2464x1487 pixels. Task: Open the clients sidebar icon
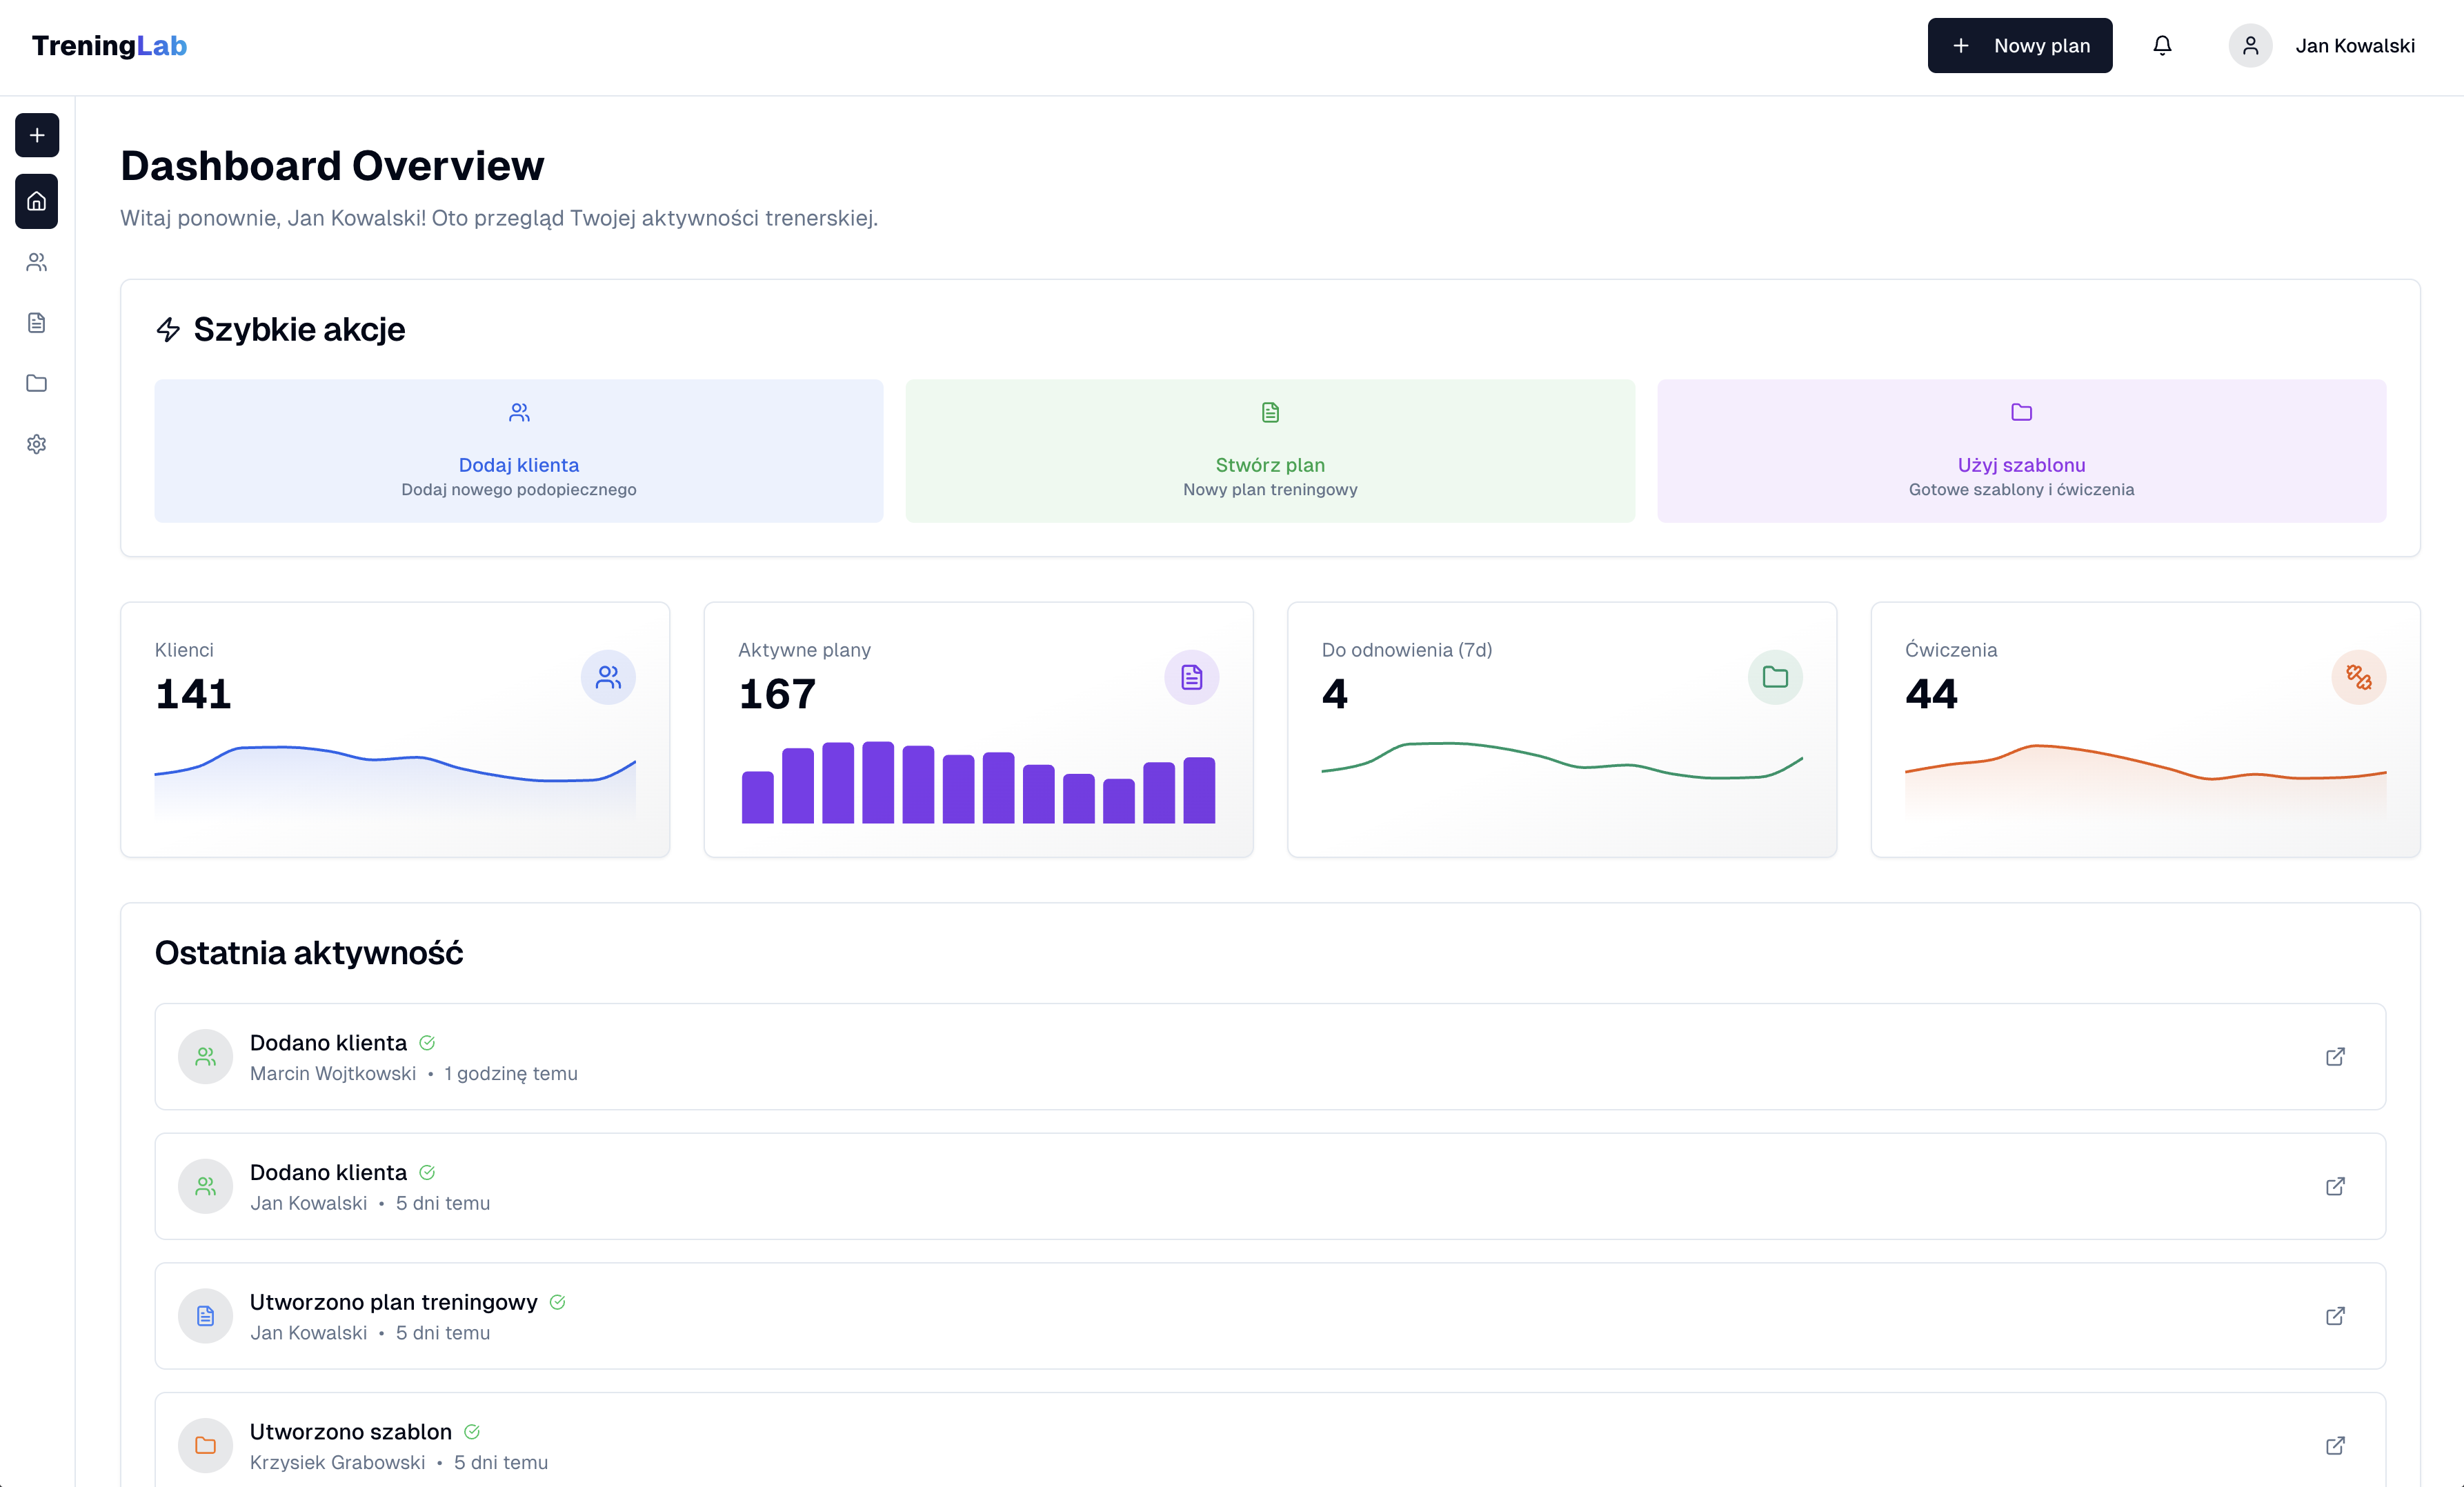(37, 262)
